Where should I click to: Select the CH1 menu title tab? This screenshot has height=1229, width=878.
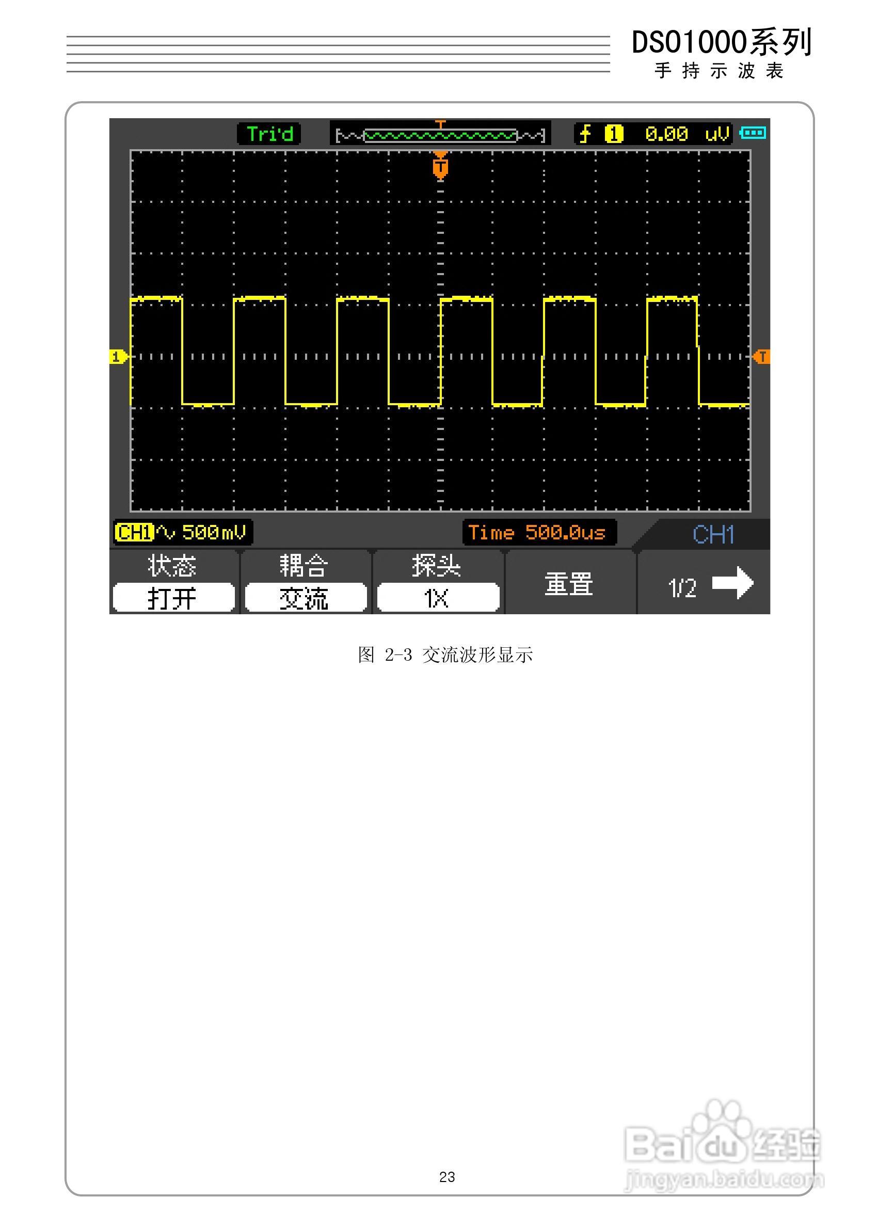(713, 535)
